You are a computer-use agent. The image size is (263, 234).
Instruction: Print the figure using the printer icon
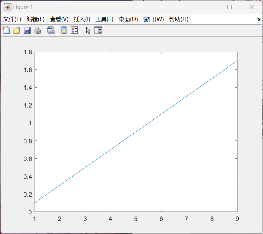(38, 30)
